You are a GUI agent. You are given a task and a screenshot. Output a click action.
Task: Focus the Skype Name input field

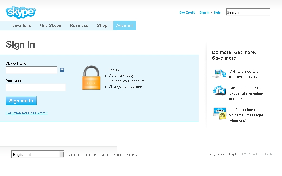point(31,70)
